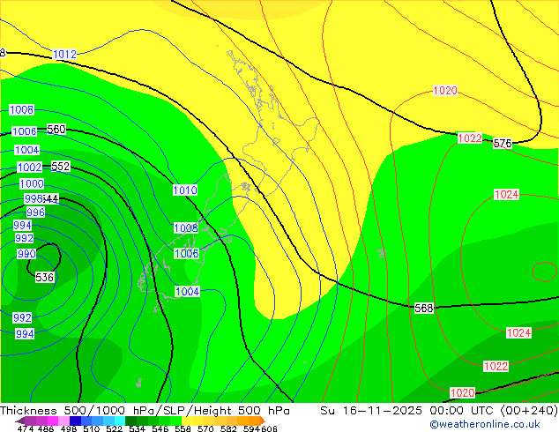Click the dark blue legend swatch above 498
This screenshot has height=432, width=559.
[x=75, y=421]
